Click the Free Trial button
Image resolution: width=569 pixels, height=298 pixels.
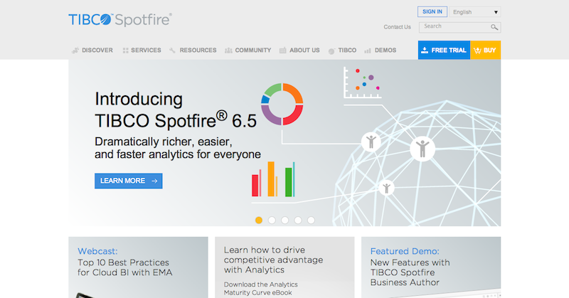444,50
